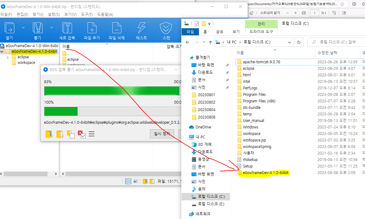Open the 파일 tab in File Explorer

click(x=190, y=32)
